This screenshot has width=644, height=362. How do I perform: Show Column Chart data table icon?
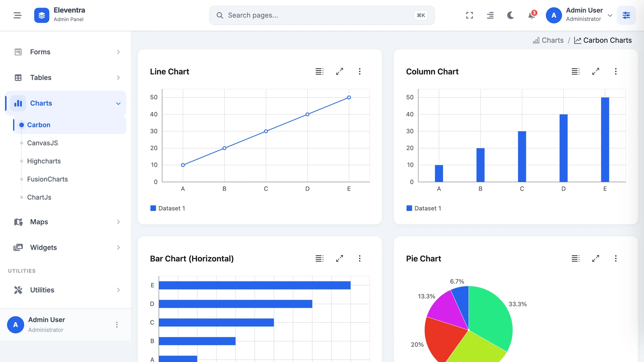(575, 71)
